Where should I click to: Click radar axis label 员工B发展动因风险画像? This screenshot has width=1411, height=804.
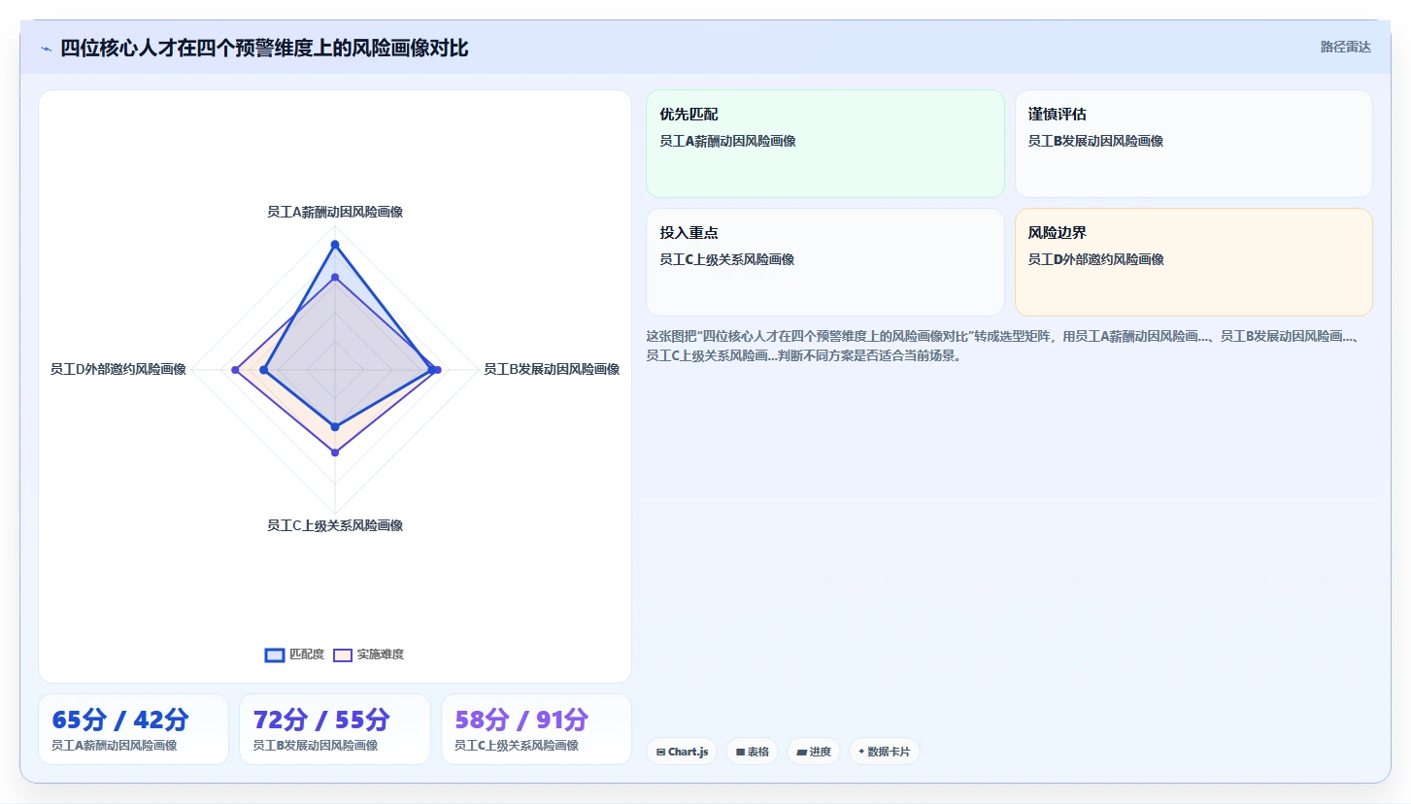click(x=552, y=369)
